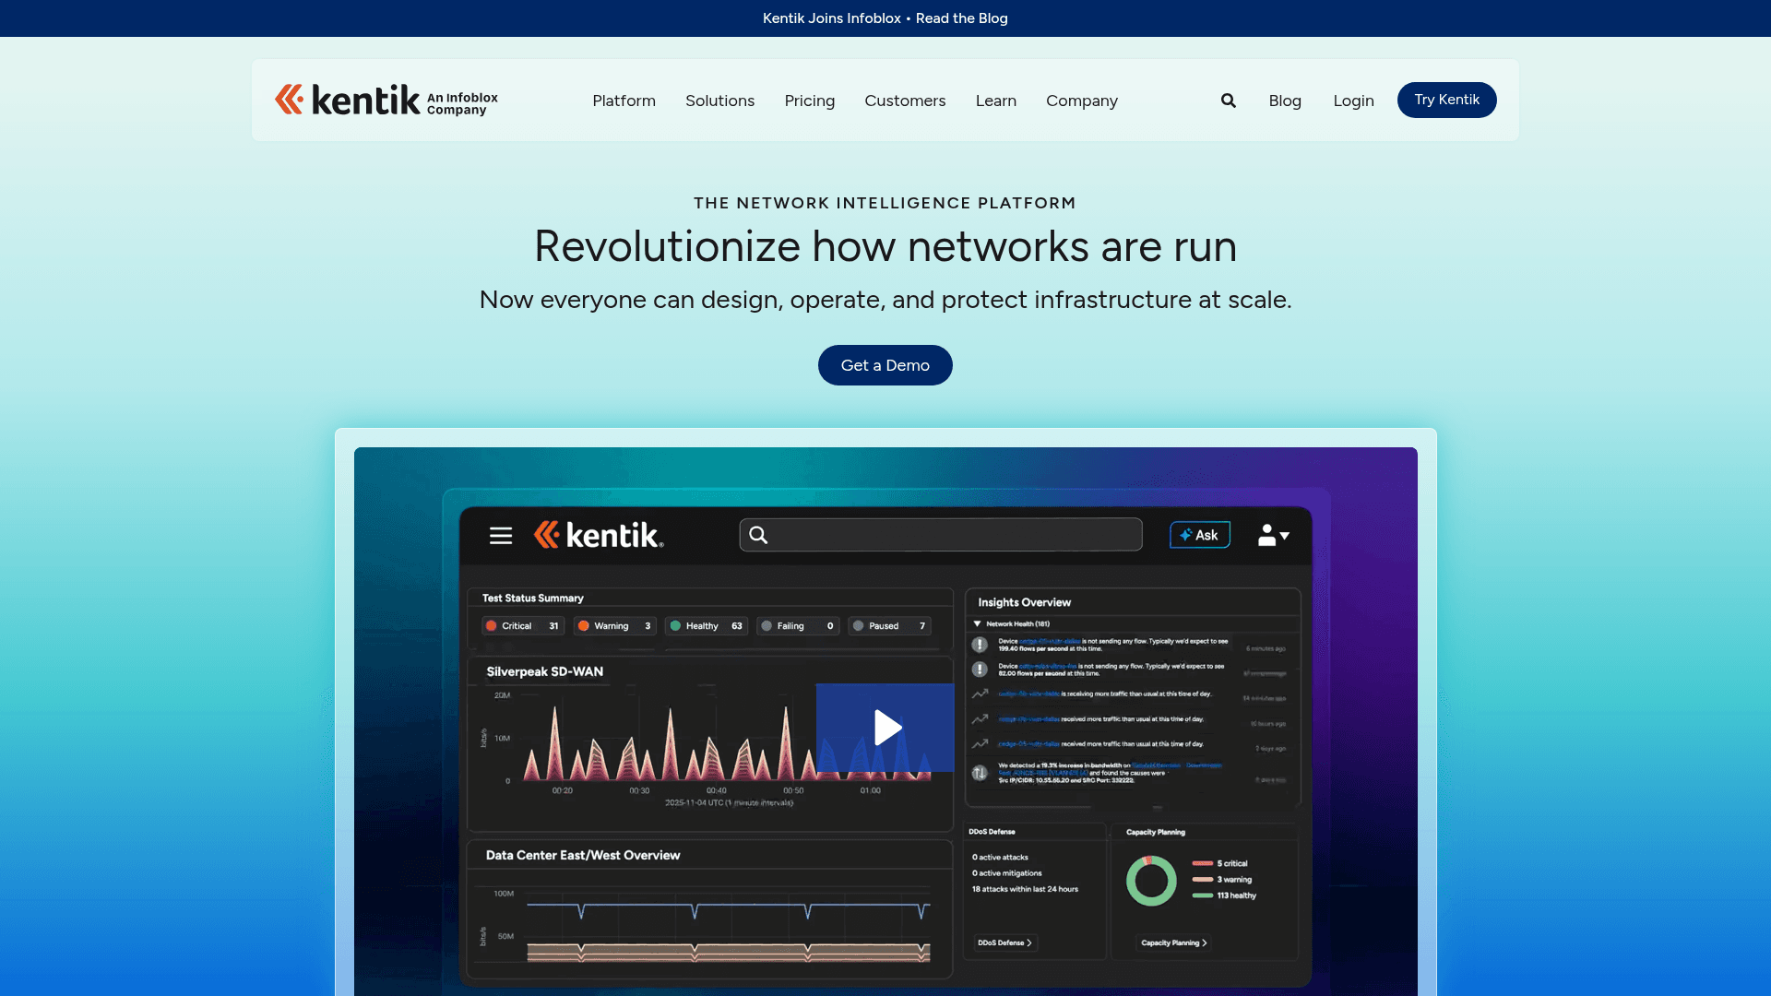This screenshot has height=996, width=1771.
Task: Click the Warning 3 status badge
Action: click(614, 626)
